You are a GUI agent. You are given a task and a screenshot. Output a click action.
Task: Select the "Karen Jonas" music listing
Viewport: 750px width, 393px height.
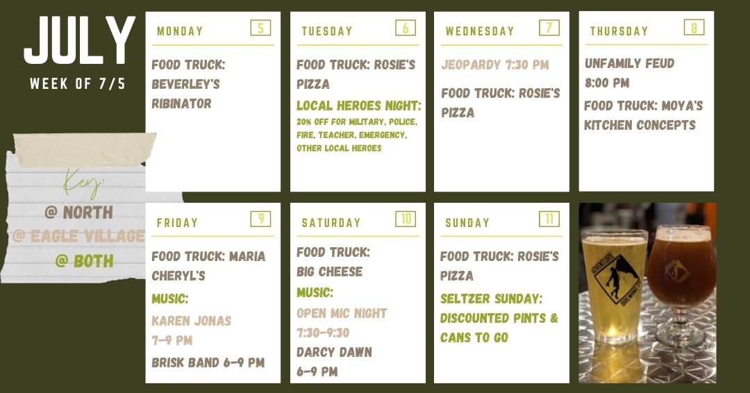pyautogui.click(x=192, y=321)
